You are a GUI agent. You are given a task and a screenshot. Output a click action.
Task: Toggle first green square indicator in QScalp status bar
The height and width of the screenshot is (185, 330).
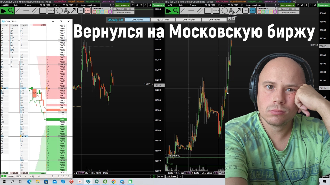click(2, 176)
